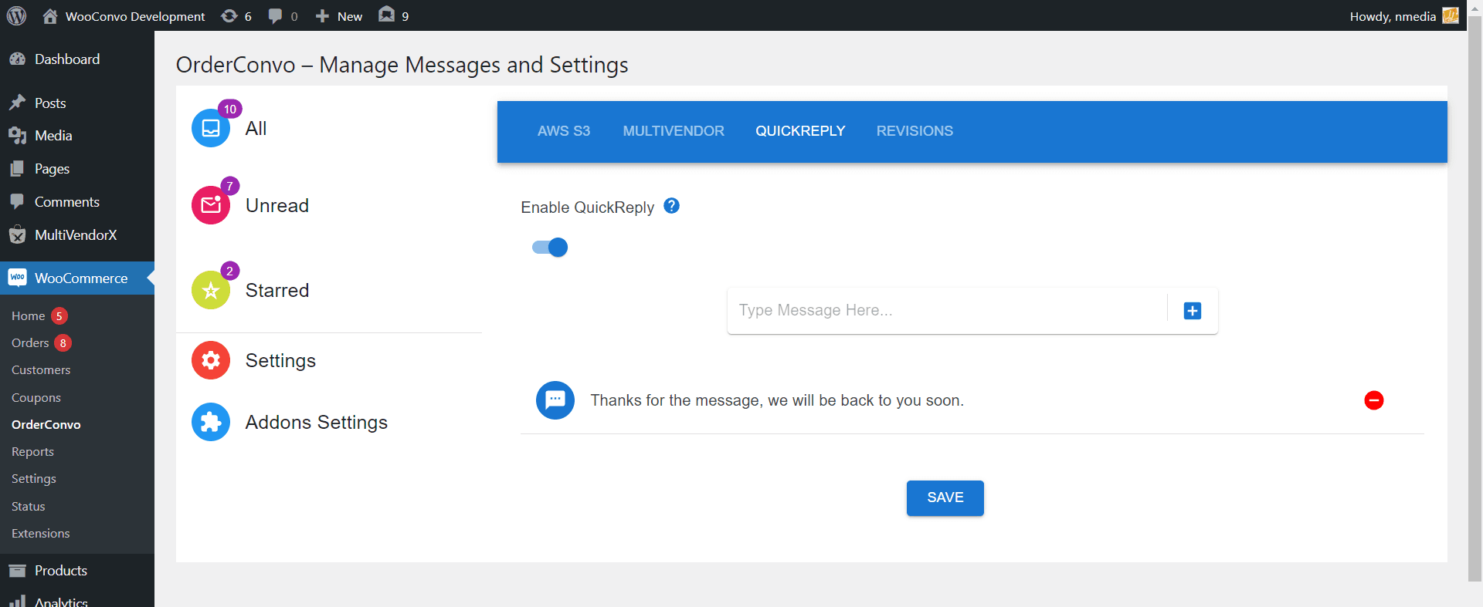Focus the Type Message Here field
Image resolution: width=1483 pixels, height=607 pixels.
coord(947,310)
